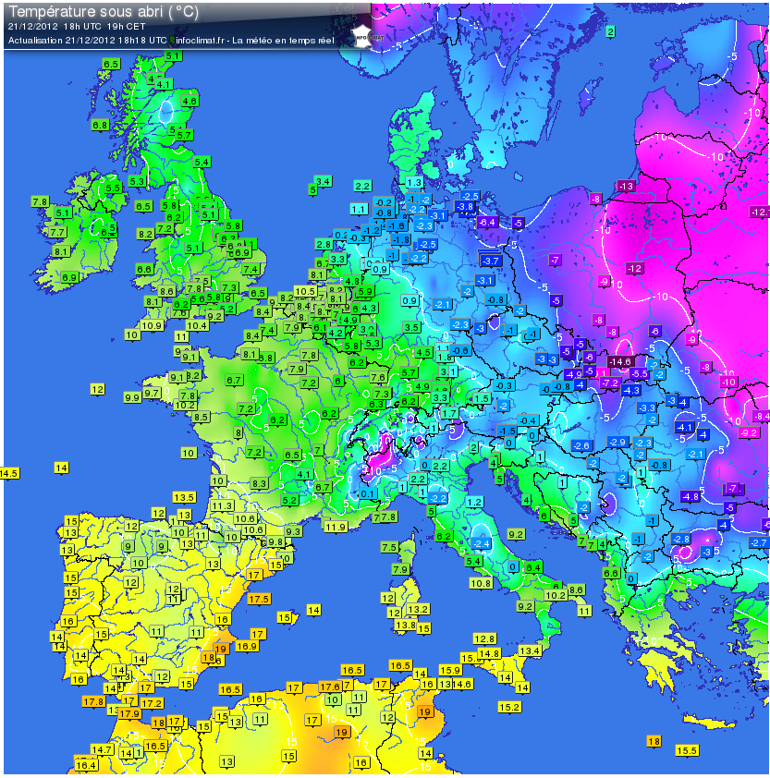Click the '17.2' temperature label
The width and height of the screenshot is (770, 778).
152,703
